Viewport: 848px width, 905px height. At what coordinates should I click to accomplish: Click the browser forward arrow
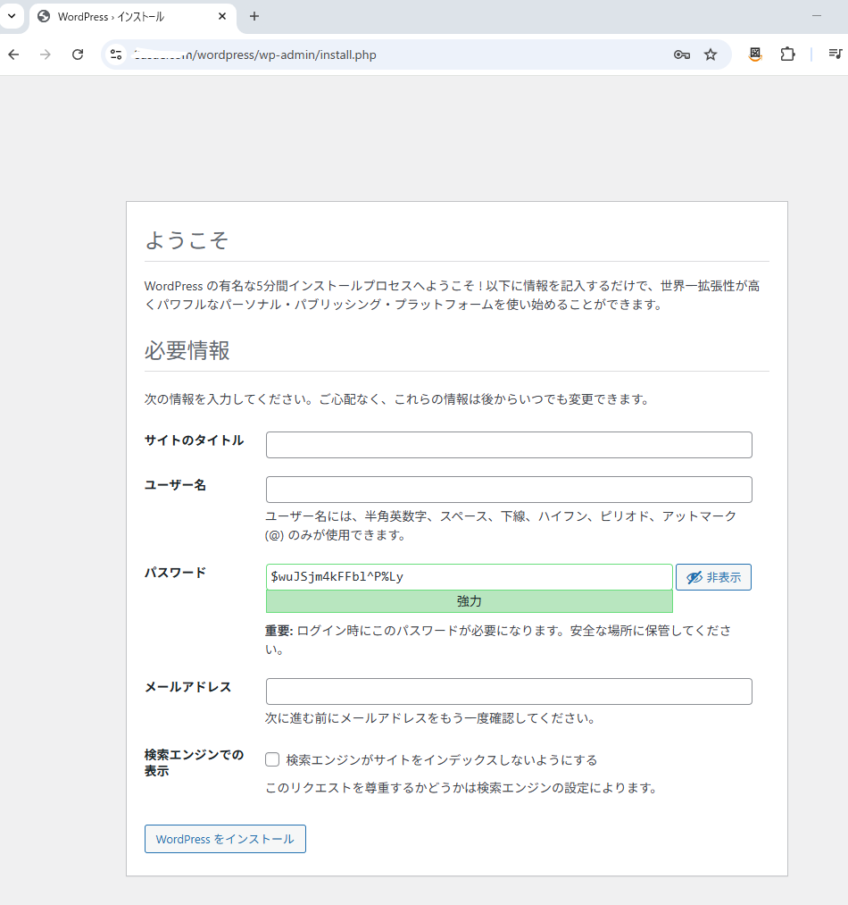(45, 54)
